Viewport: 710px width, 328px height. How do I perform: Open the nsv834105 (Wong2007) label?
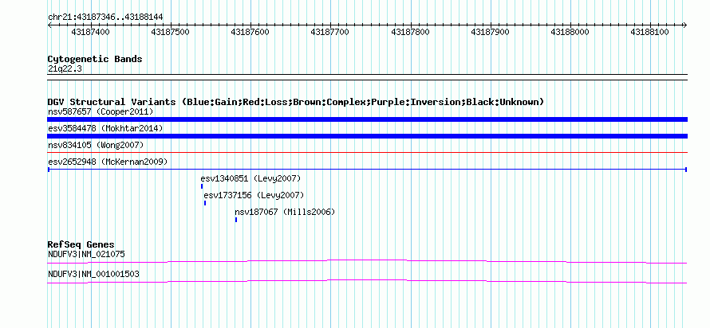tap(96, 145)
